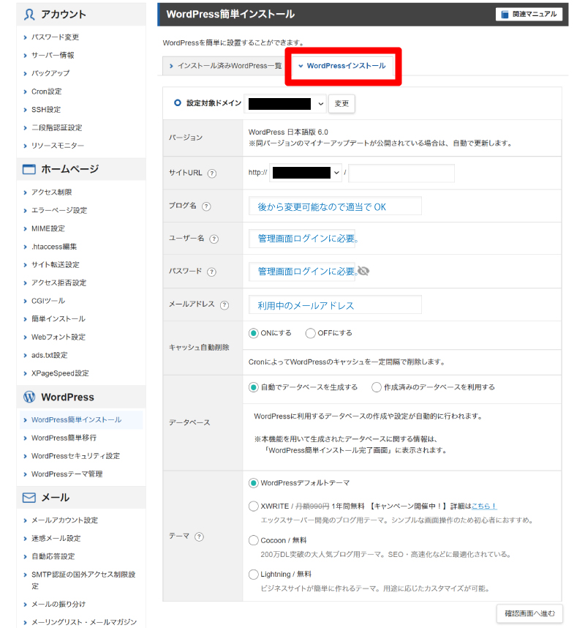Image resolution: width=585 pixels, height=628 pixels.
Task: Open アクセス拒否設定 link
Action: pos(58,283)
